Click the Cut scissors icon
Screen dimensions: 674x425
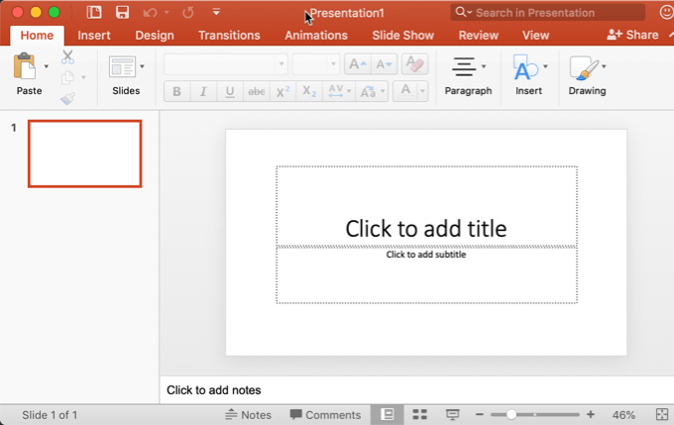[67, 57]
